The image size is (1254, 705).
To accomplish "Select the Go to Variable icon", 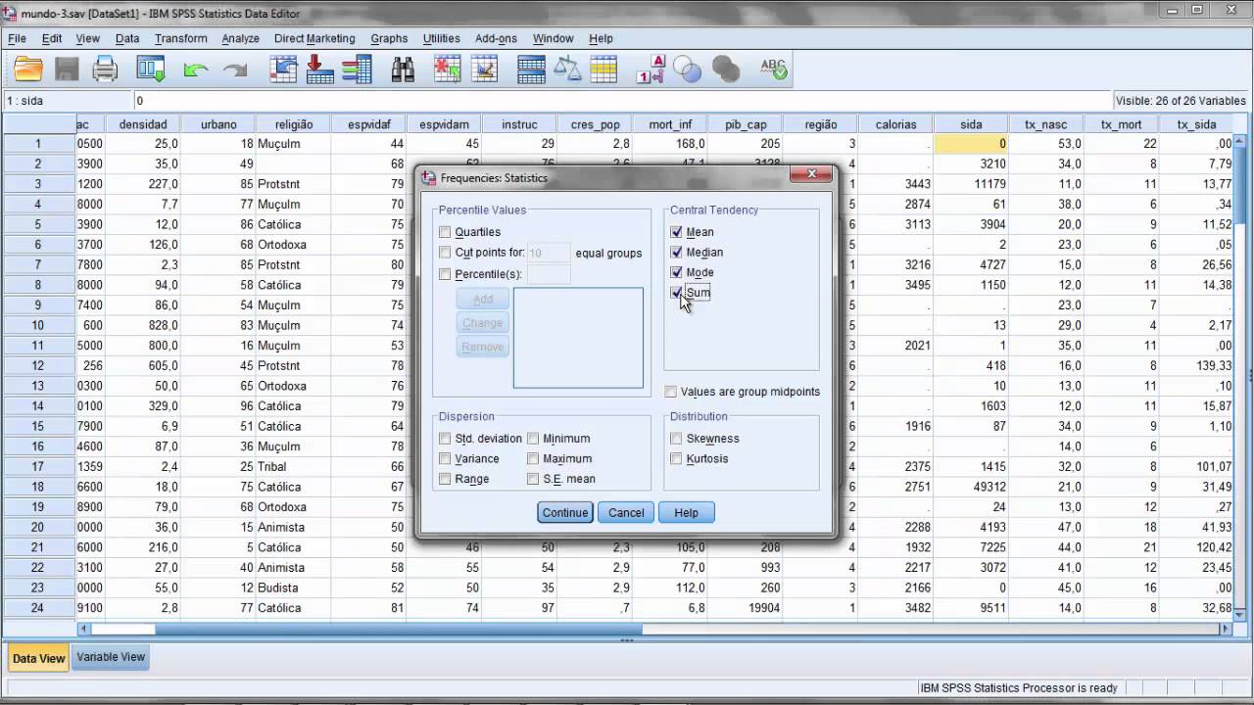I will (x=320, y=70).
